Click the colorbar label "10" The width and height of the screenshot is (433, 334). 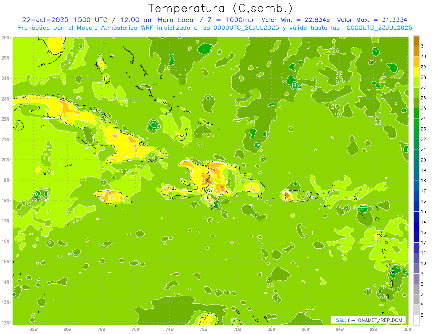[x=423, y=263]
